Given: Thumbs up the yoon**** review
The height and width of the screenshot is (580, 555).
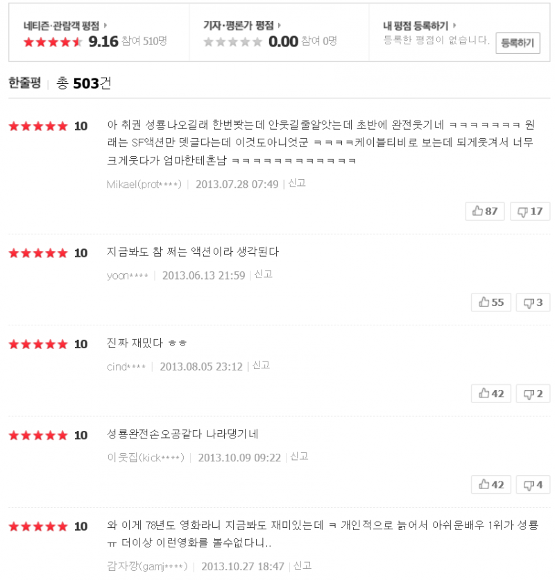Looking at the screenshot, I should 490,302.
